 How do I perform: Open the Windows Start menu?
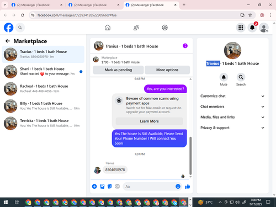[6, 203]
